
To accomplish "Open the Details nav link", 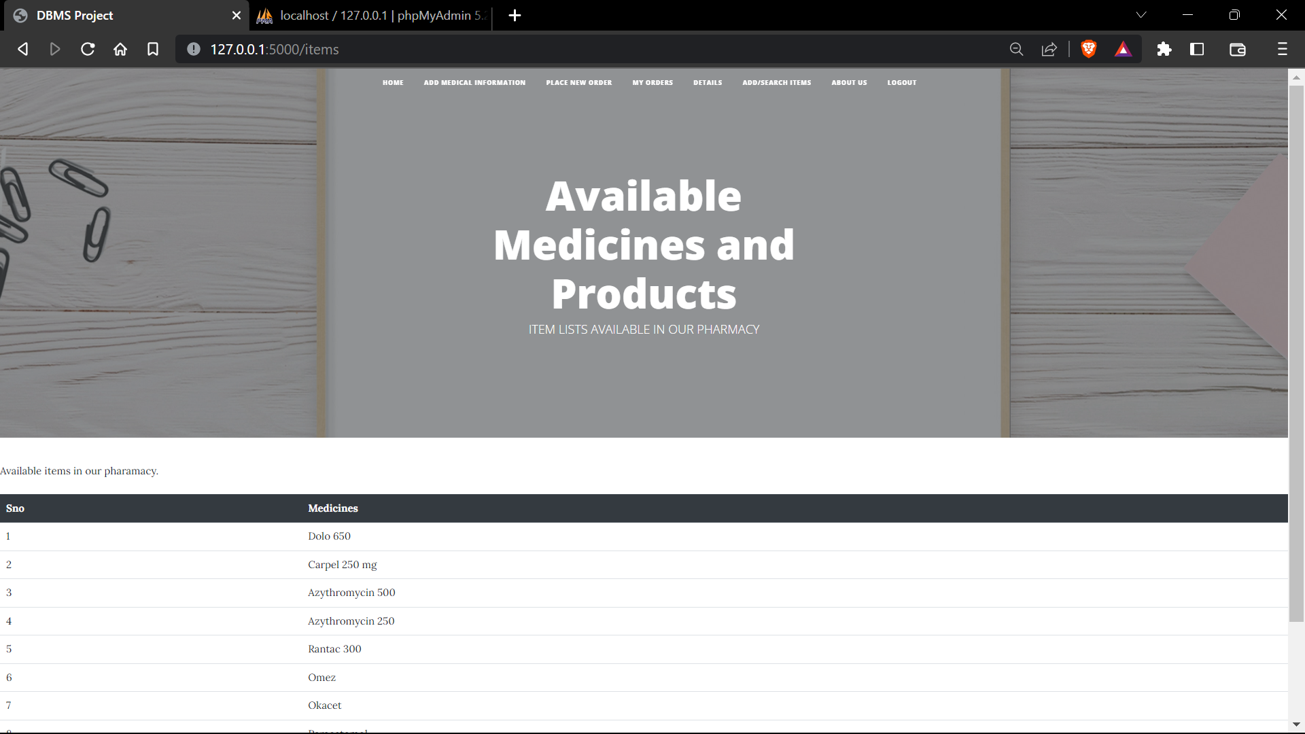I will pyautogui.click(x=708, y=83).
